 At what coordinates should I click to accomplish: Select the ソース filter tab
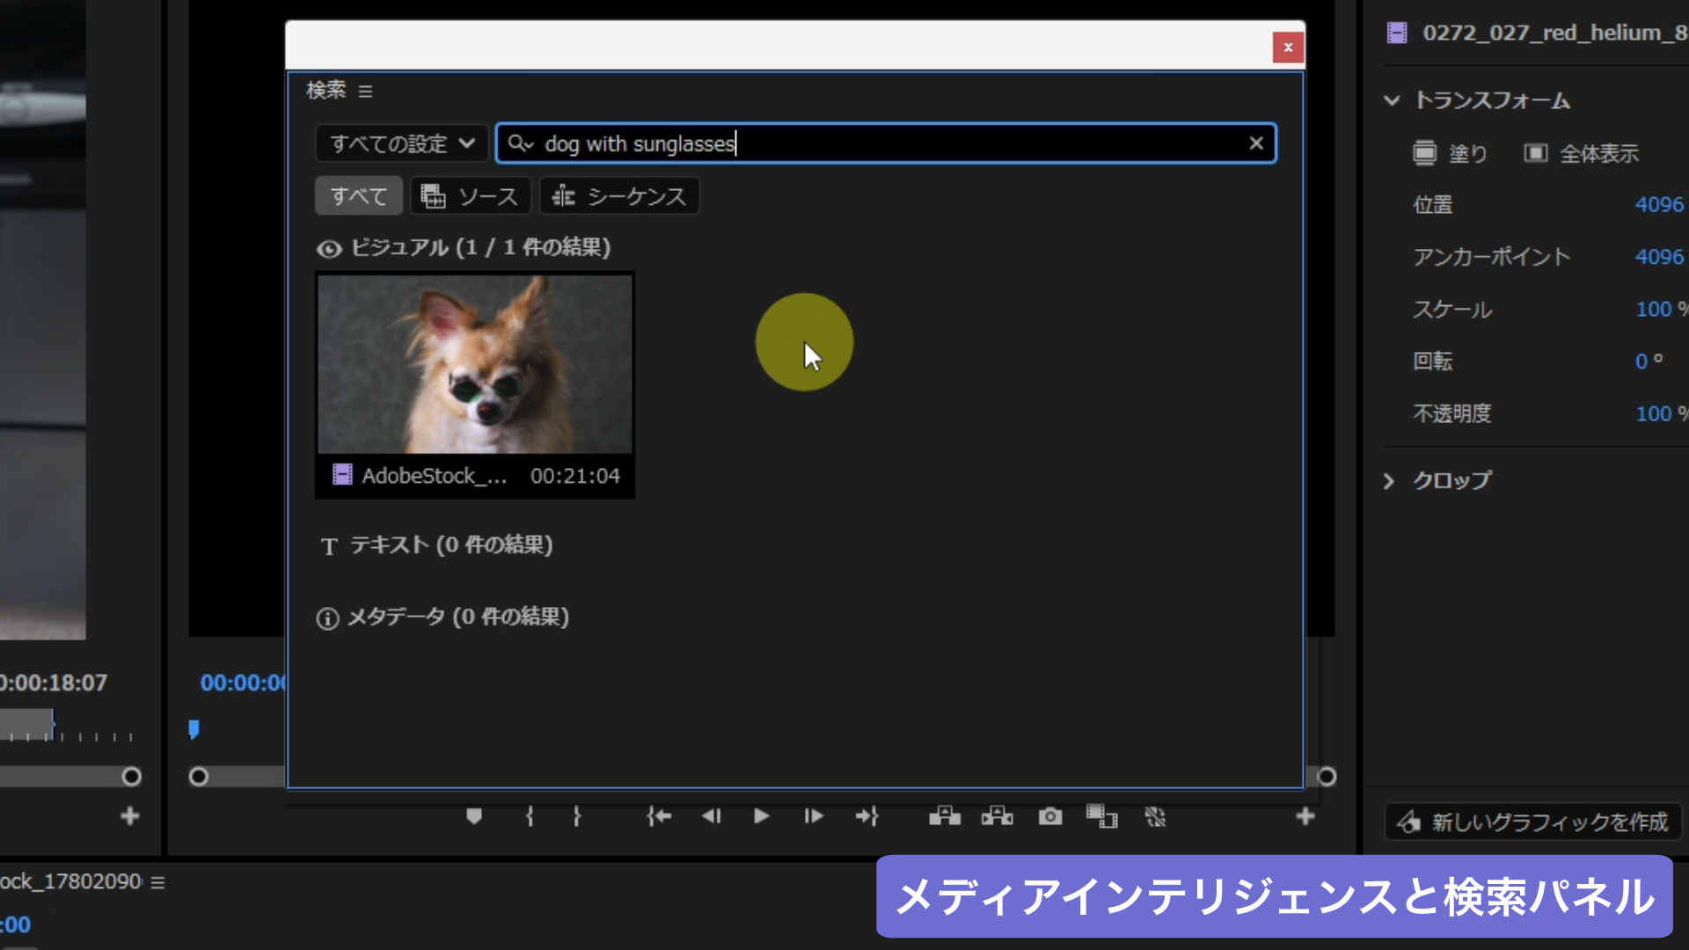[x=470, y=196]
